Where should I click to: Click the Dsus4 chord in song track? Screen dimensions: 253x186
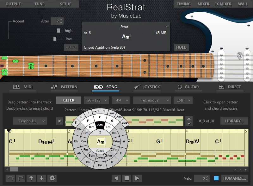(x=46, y=141)
